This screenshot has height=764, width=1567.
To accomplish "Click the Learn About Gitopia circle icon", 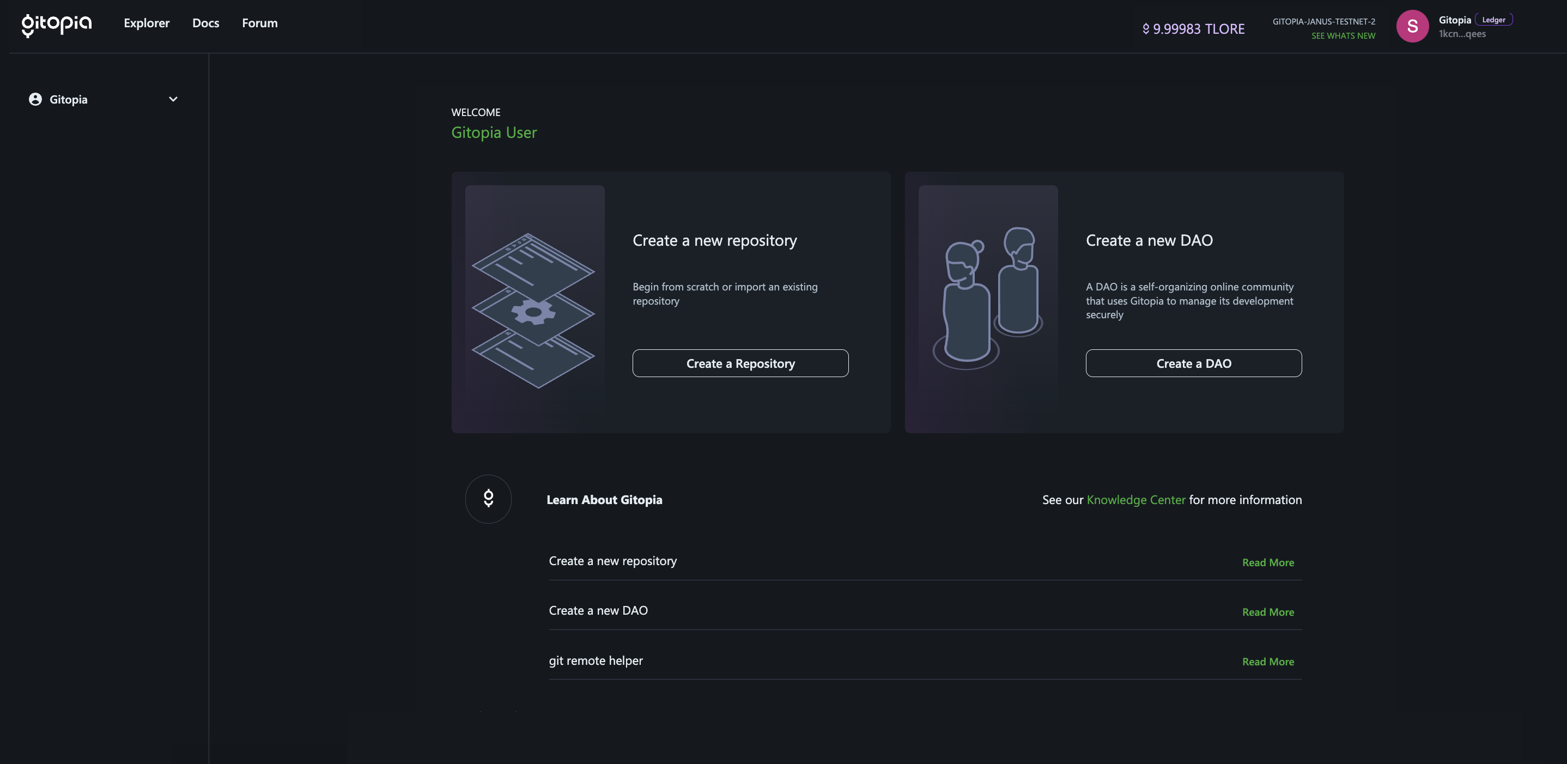I will click(488, 499).
